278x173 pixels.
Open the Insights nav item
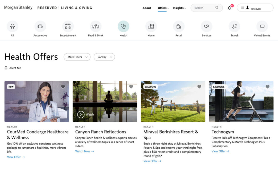coord(178,8)
